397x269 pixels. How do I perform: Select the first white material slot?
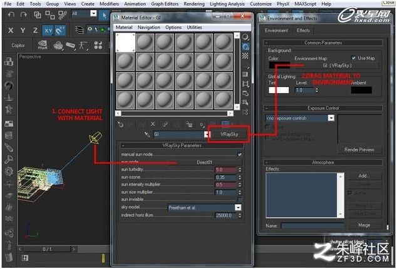tap(125, 43)
